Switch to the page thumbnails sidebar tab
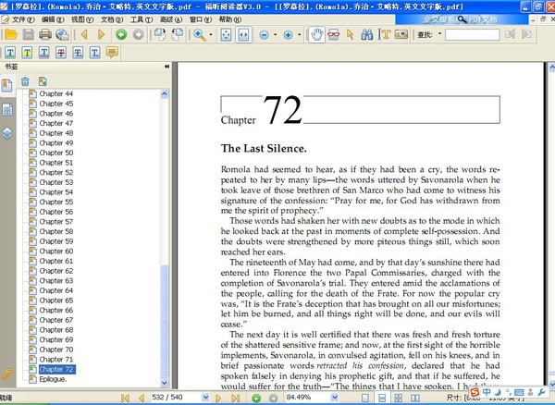 pyautogui.click(x=7, y=110)
